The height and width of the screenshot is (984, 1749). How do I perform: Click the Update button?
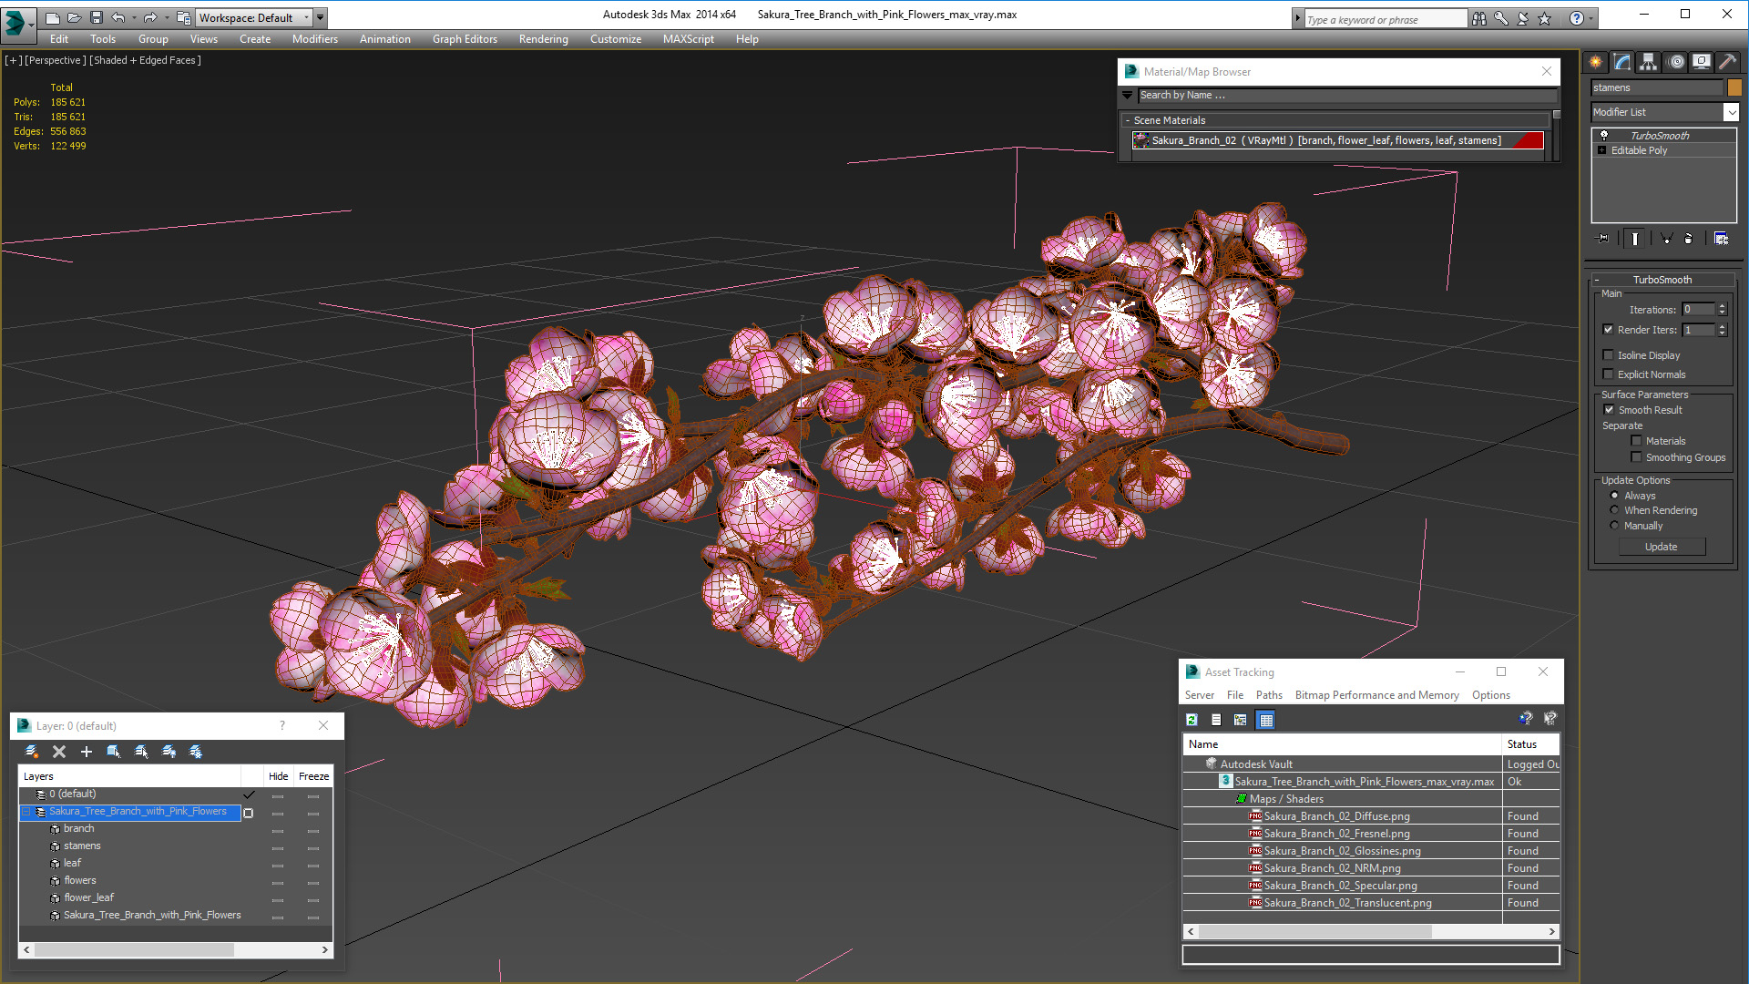pyautogui.click(x=1662, y=547)
